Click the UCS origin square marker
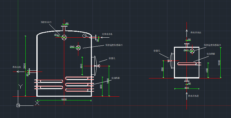 18,105
